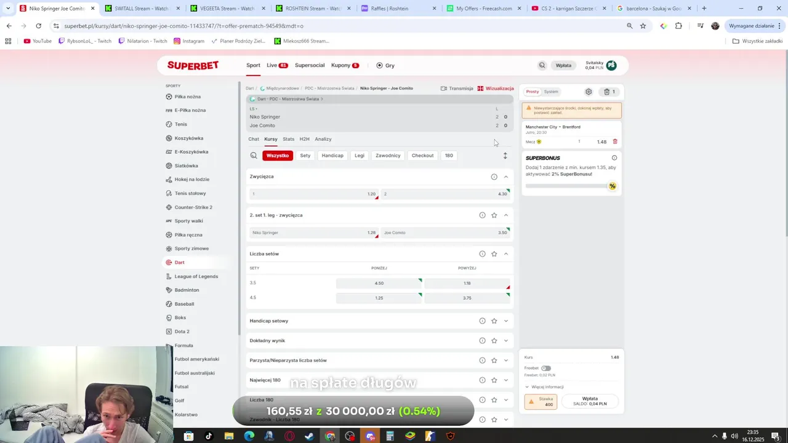Image resolution: width=788 pixels, height=443 pixels.
Task: Favorite the Liczba setów market star
Action: pos(494,254)
